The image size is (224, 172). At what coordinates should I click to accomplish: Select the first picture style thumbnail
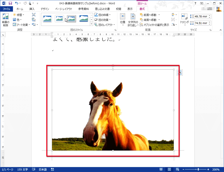point(47,19)
